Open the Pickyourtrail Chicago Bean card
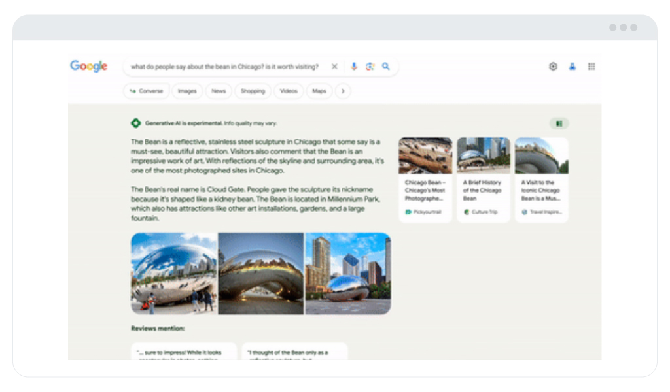The image size is (670, 392). point(425,180)
